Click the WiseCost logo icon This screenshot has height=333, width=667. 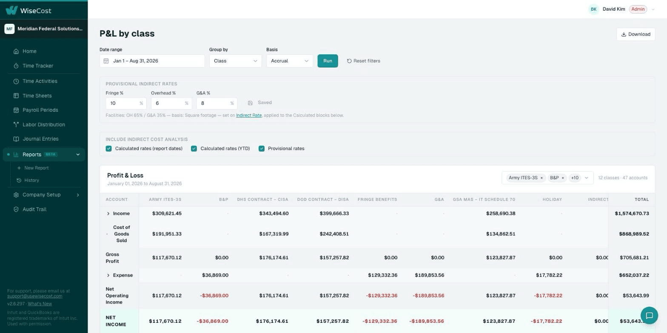click(11, 10)
